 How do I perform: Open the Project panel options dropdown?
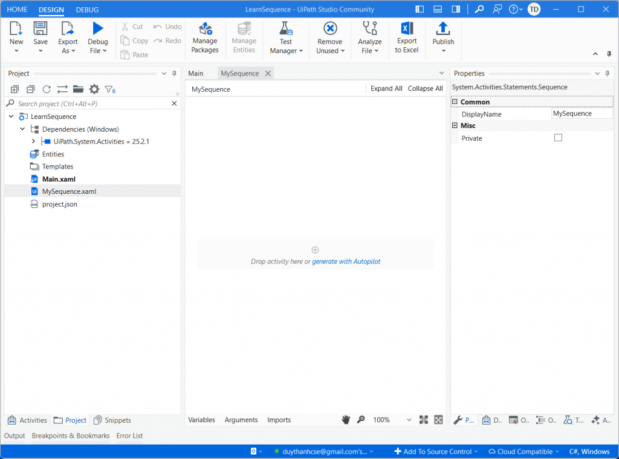click(x=164, y=73)
